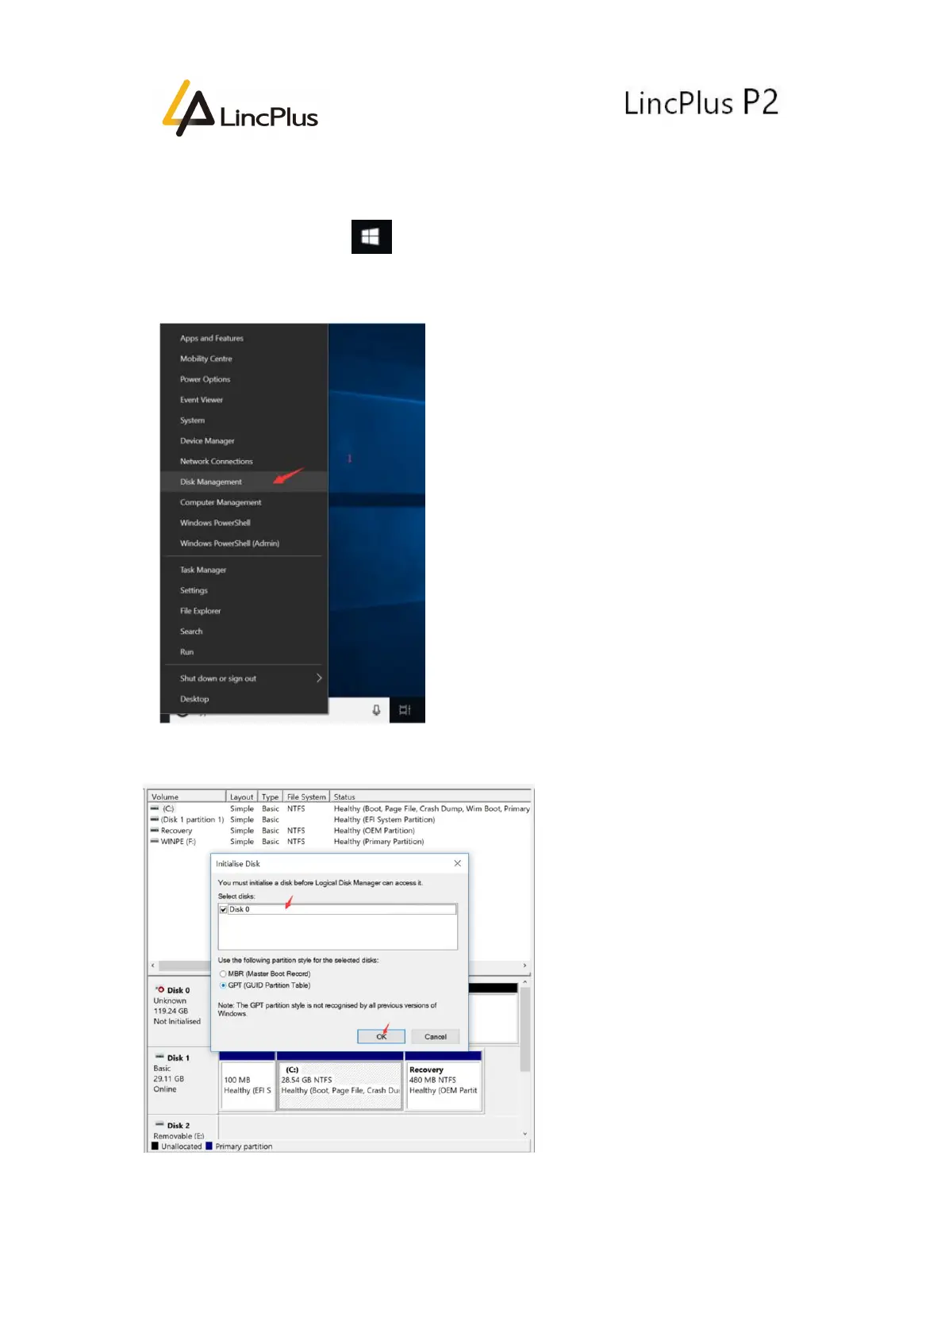Click the Windows Start logo icon

371,236
